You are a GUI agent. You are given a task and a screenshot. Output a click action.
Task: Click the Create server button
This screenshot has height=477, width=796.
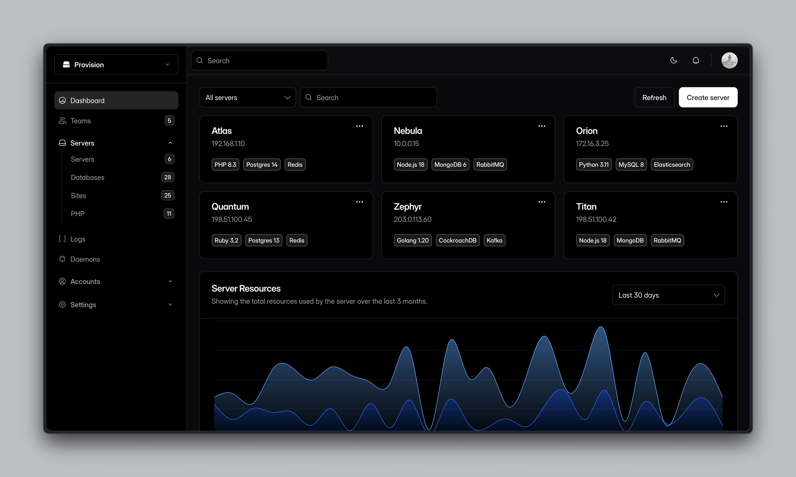point(708,97)
